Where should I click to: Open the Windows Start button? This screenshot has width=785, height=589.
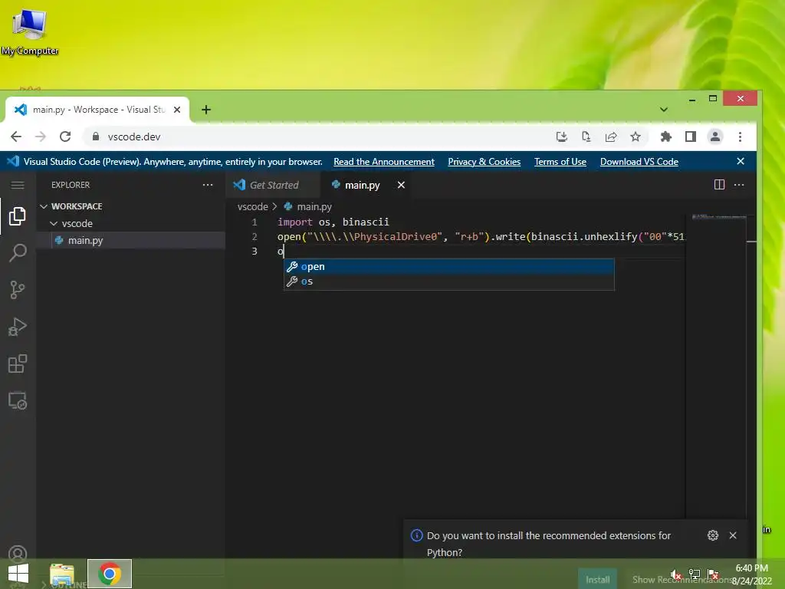pyautogui.click(x=18, y=573)
